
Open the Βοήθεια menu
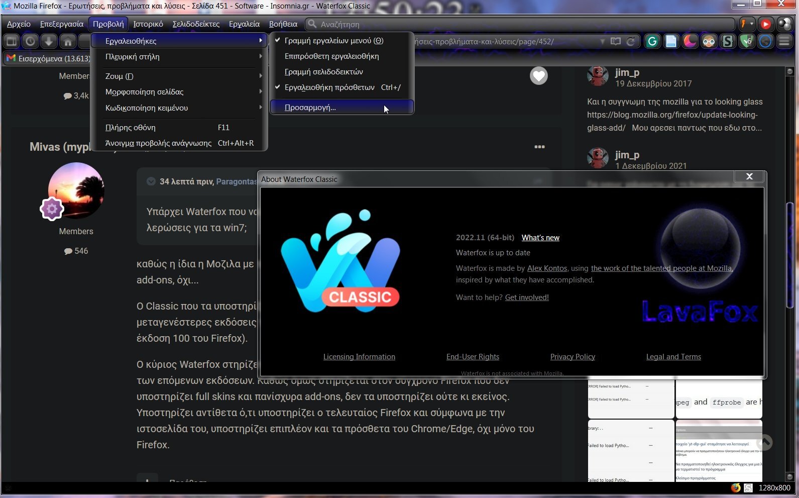coord(283,24)
